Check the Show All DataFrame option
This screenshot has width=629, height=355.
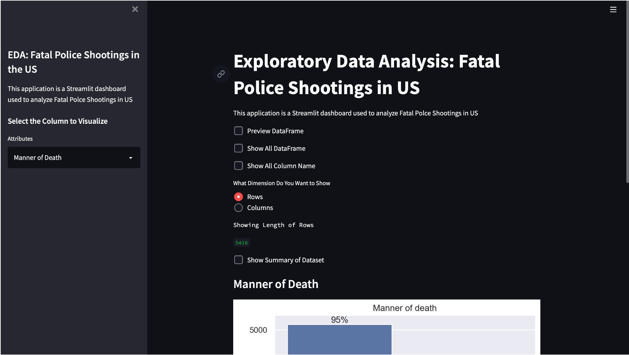click(x=238, y=148)
